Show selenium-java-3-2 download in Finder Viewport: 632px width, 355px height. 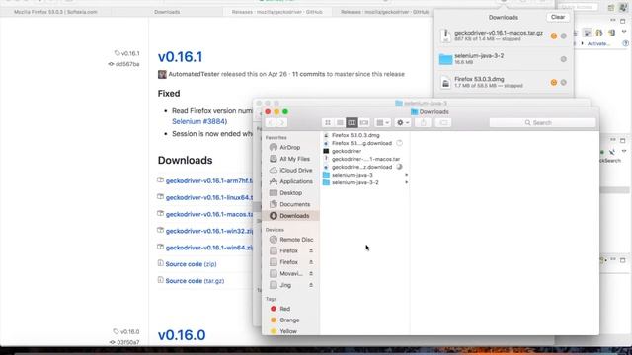[564, 59]
